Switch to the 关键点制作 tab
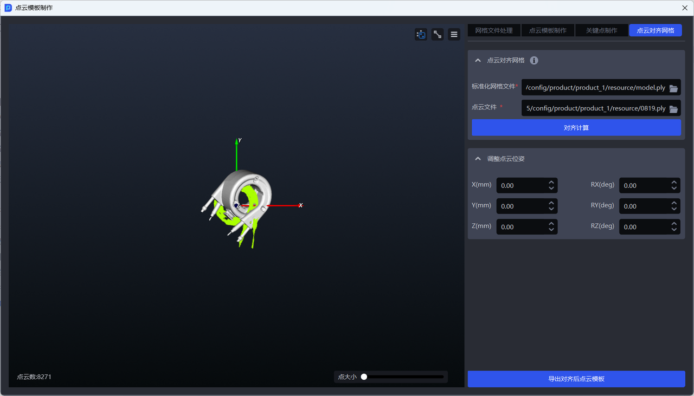694x396 pixels. (601, 30)
